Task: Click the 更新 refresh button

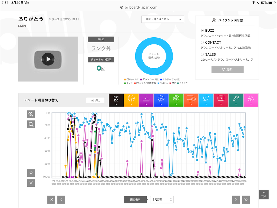Action: (x=227, y=69)
